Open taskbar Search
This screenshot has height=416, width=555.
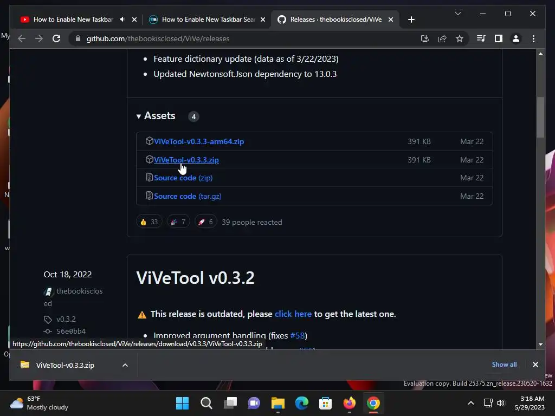[206, 403]
